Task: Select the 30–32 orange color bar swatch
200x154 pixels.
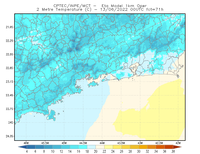Action: [143, 147]
